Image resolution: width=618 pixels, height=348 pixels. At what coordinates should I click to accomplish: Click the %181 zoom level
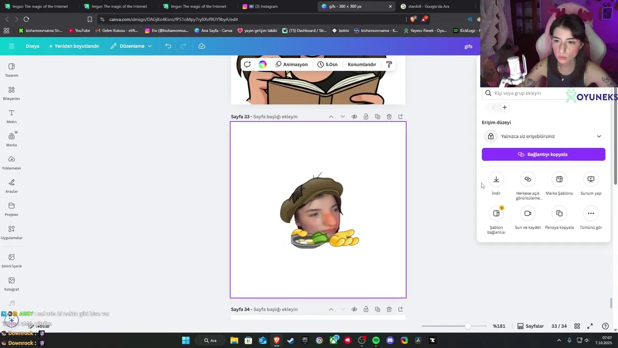click(x=499, y=326)
